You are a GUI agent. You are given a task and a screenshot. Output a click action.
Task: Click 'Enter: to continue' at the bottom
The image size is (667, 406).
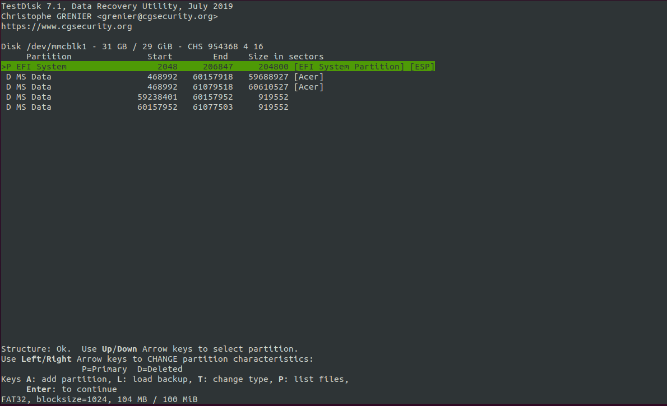[x=72, y=389]
